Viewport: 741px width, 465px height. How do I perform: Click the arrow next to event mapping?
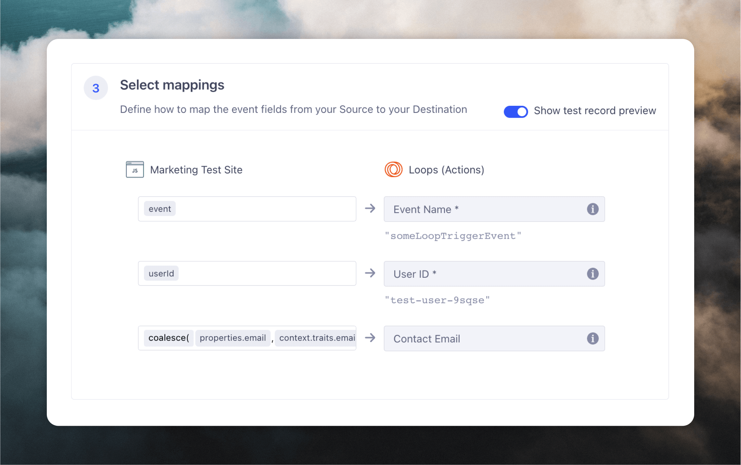click(370, 208)
